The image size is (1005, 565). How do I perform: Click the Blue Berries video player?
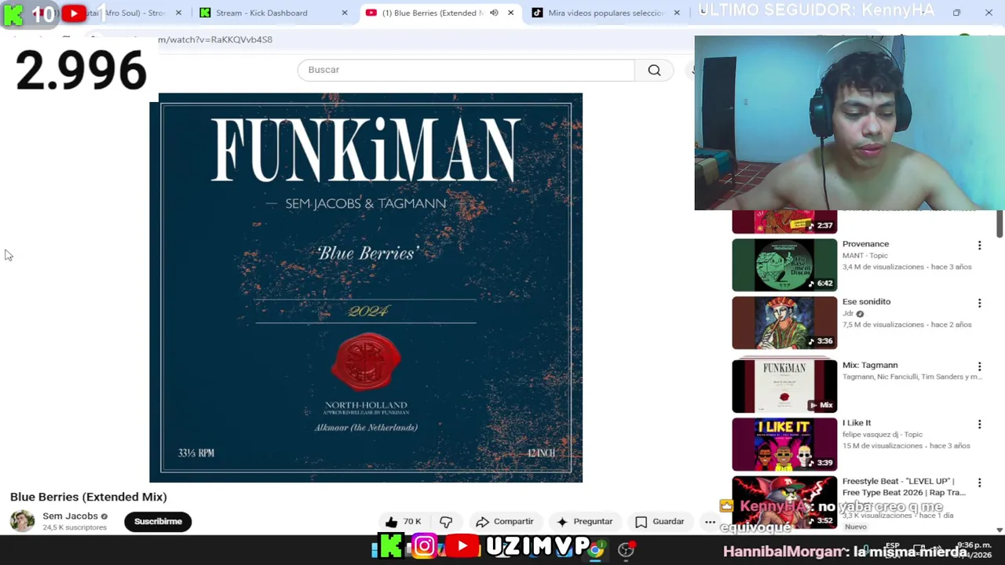366,287
